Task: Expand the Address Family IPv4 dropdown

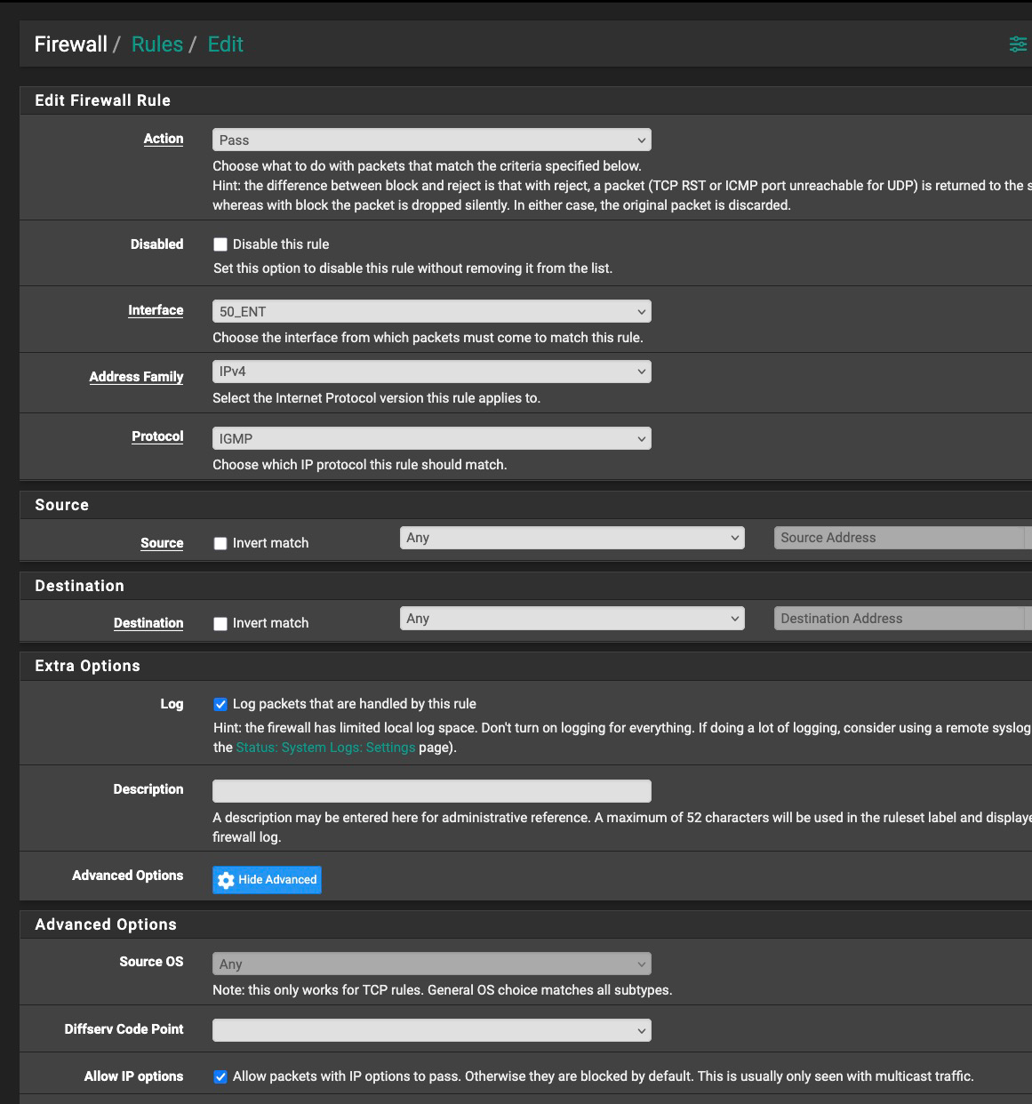Action: coord(431,372)
